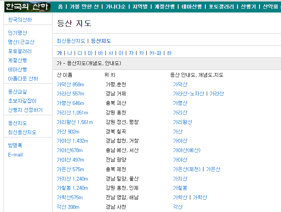Select 초보자길잡이 in the sidebar

pyautogui.click(x=22, y=101)
